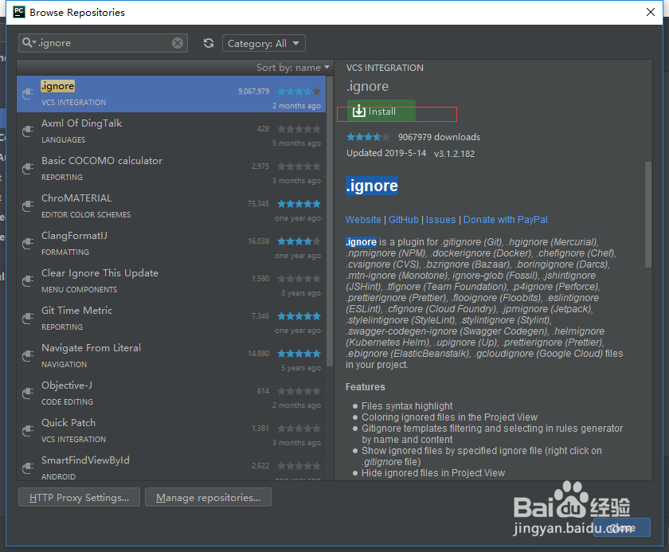Click star rating of ChroMATERIAL row
The height and width of the screenshot is (552, 669).
(299, 204)
